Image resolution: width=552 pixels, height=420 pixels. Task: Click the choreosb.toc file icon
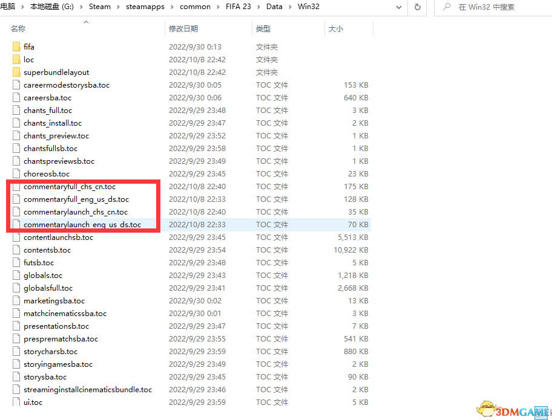click(x=16, y=173)
